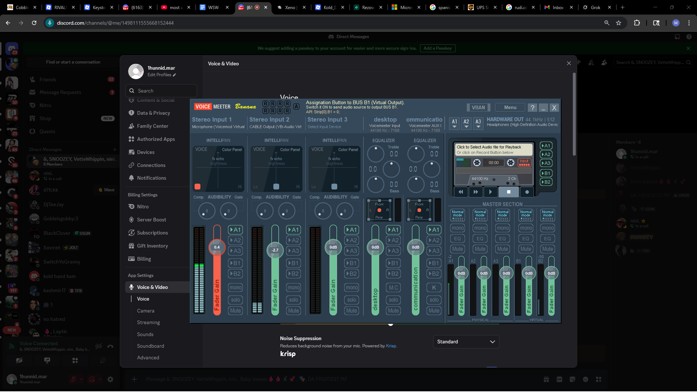Click the Chrome zoom magnifier icon
The image size is (697, 392).
[x=607, y=23]
